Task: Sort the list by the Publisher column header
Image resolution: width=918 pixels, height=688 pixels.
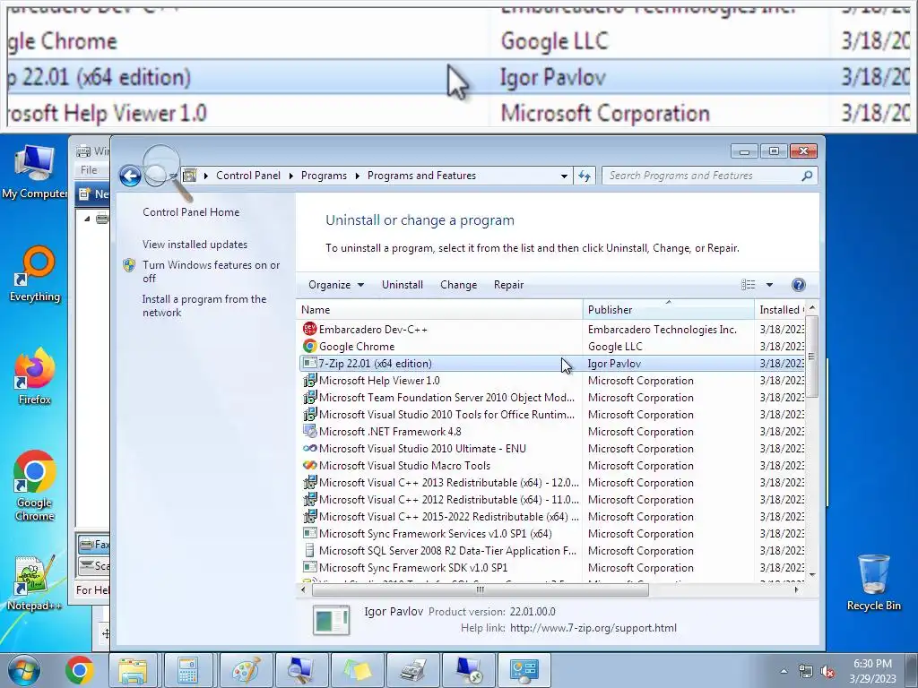Action: coord(668,309)
